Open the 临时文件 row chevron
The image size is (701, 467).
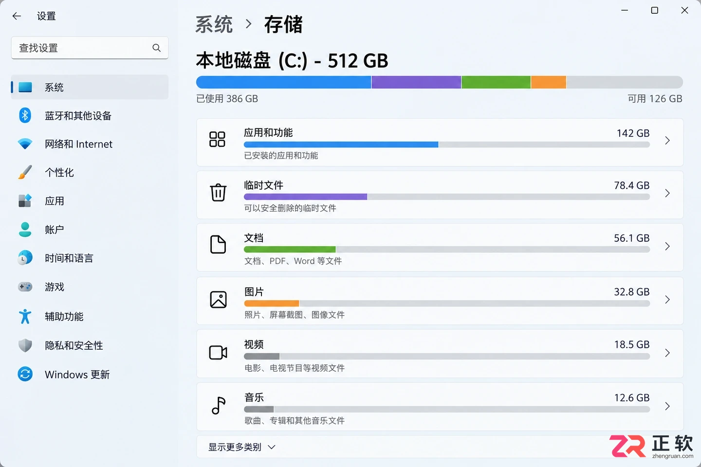tap(667, 193)
